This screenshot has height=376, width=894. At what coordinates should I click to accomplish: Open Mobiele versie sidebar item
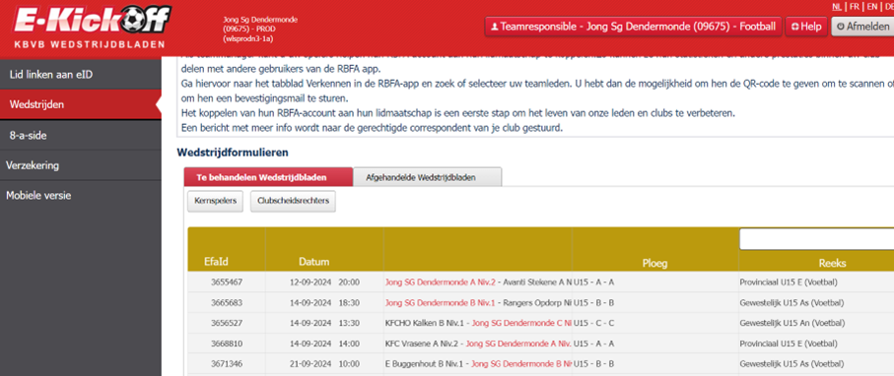click(x=81, y=196)
